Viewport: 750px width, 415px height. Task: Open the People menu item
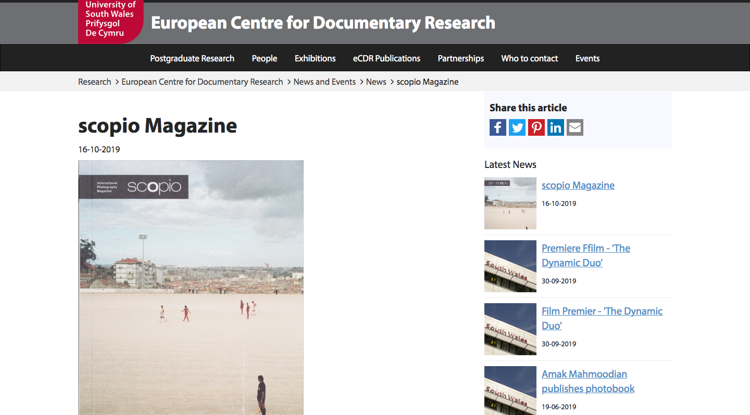pos(265,58)
